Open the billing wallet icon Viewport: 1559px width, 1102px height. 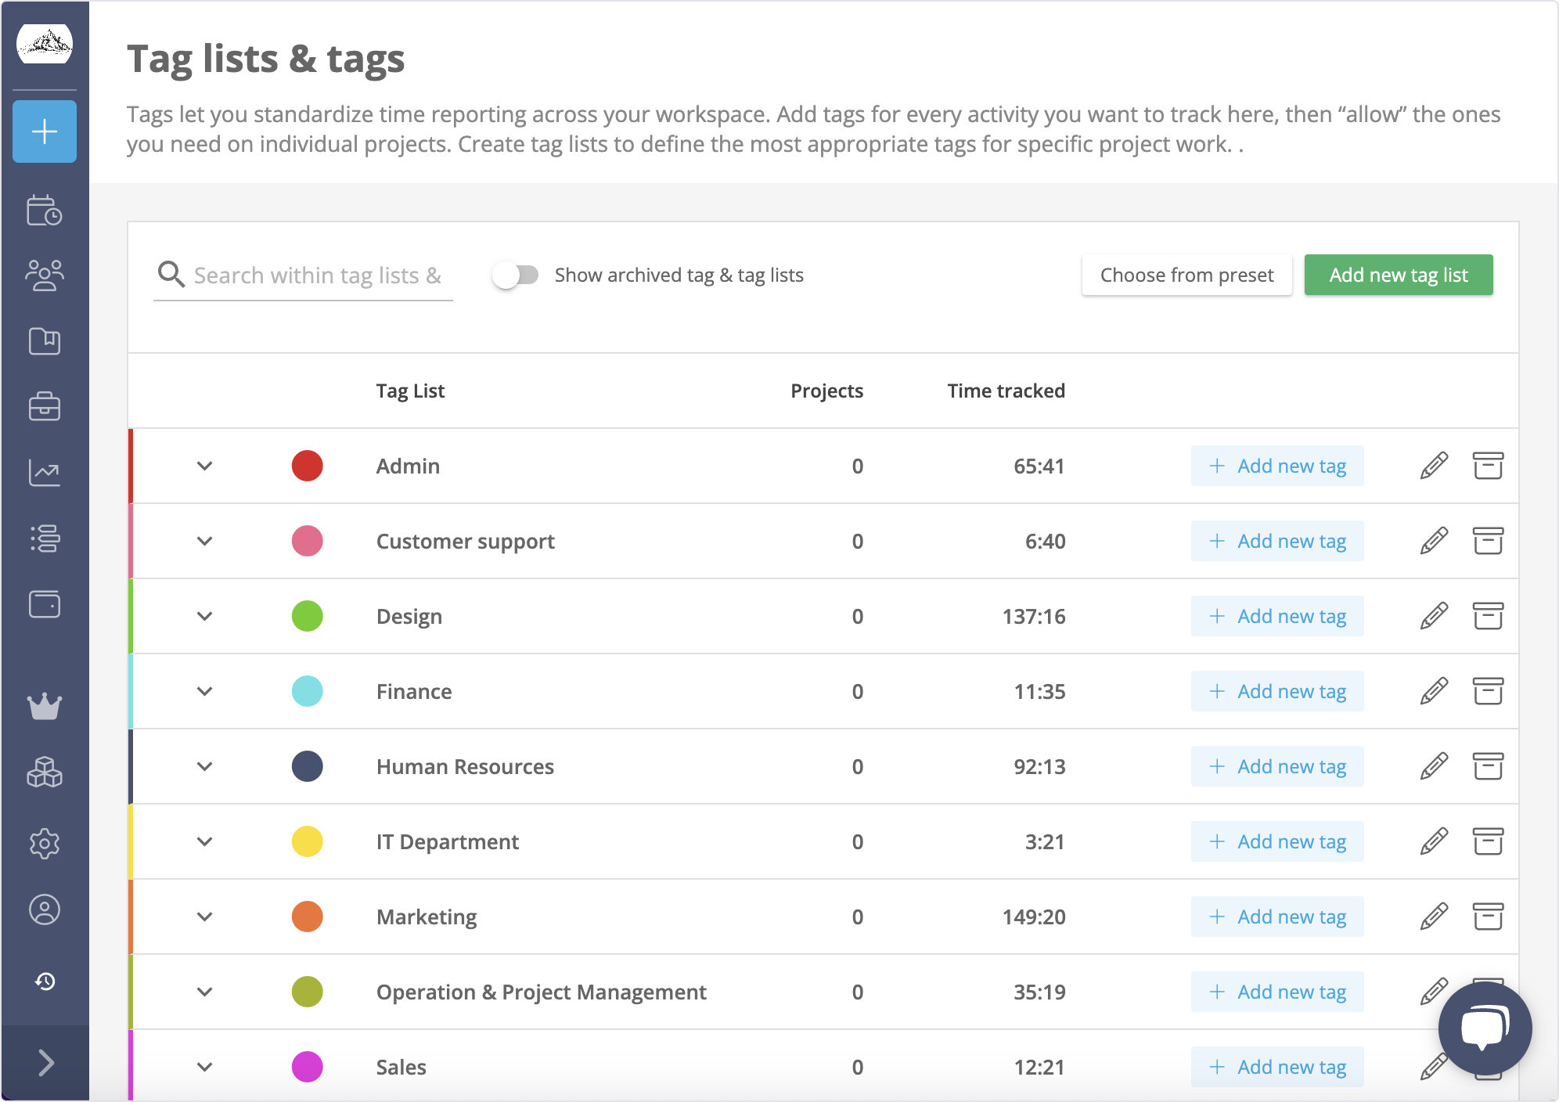pos(45,604)
